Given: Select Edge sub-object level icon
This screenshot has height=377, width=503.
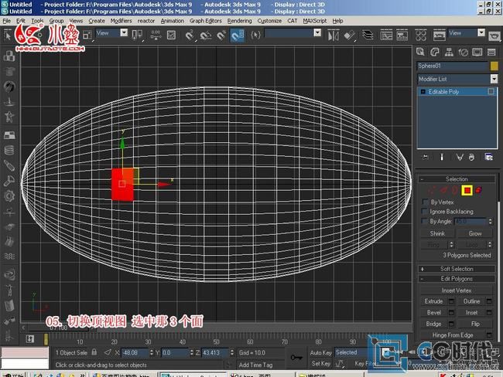Looking at the screenshot, I should pos(443,190).
